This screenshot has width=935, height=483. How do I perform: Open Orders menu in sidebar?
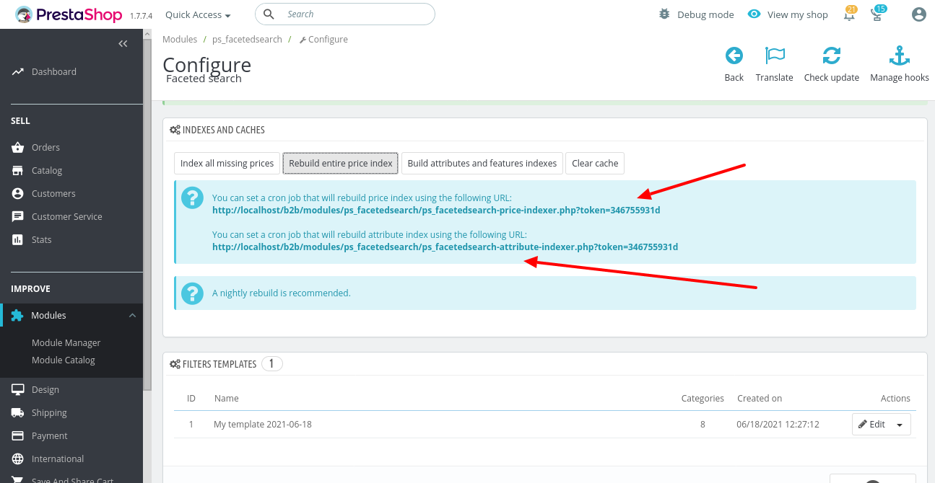(x=45, y=147)
